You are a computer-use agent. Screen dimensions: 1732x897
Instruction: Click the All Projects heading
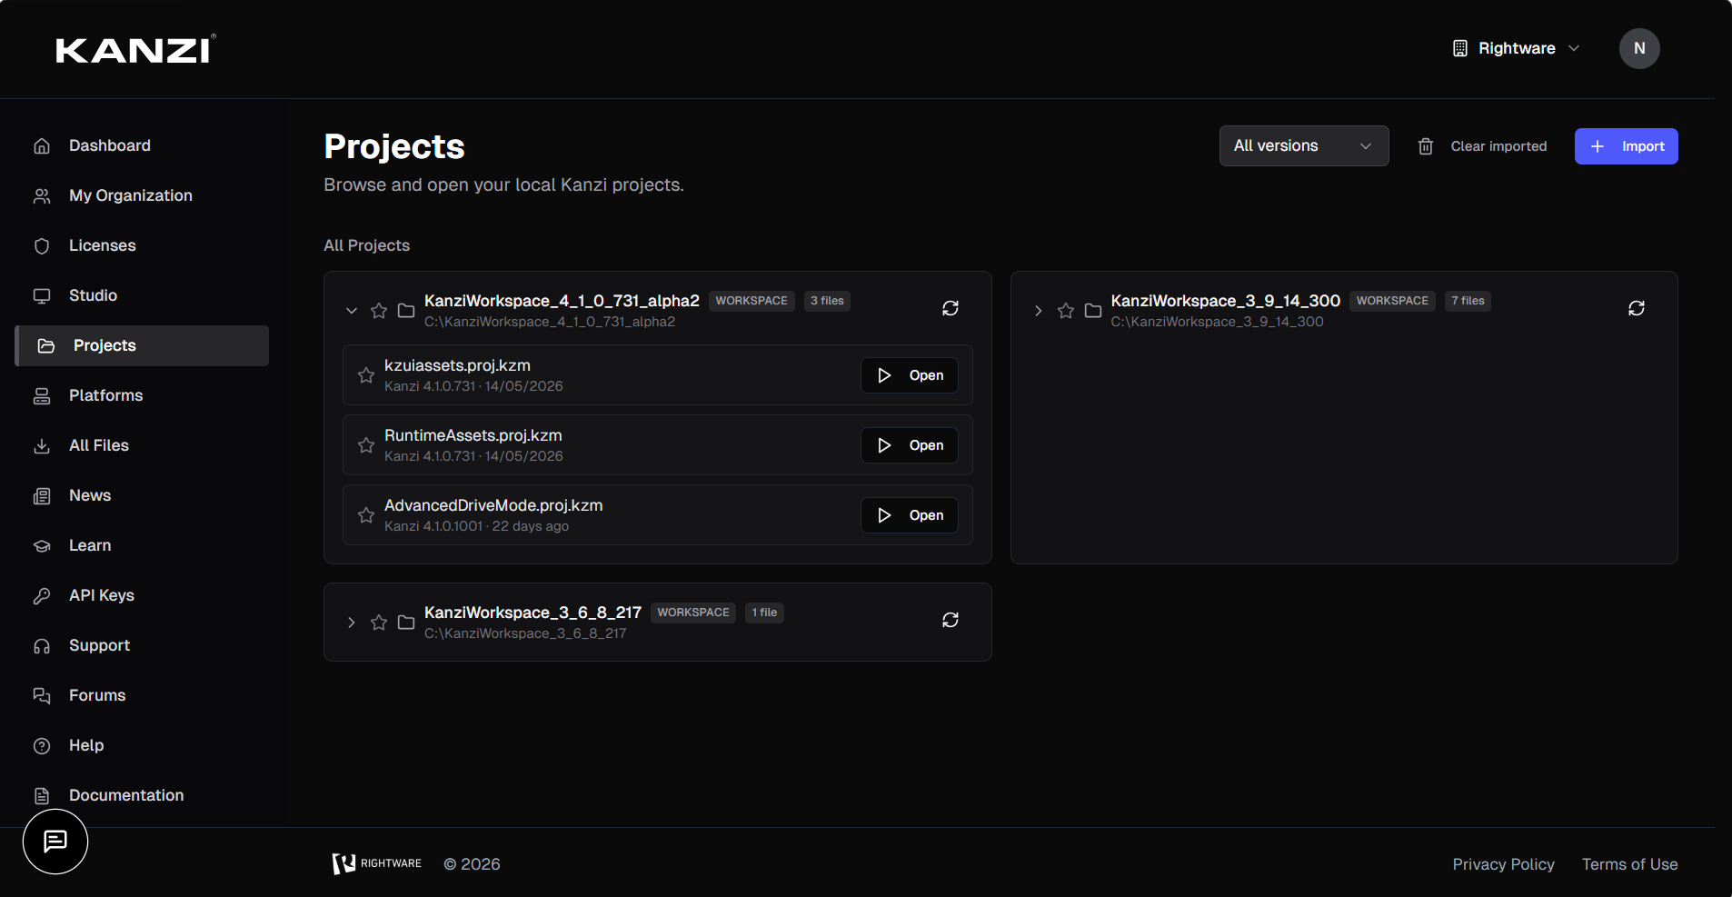click(367, 245)
